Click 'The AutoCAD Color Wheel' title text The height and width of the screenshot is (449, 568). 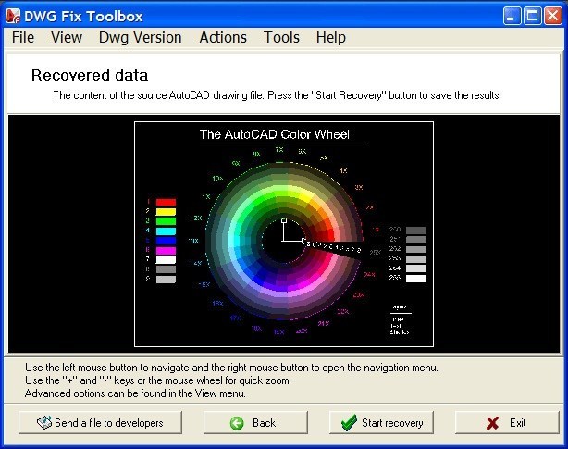click(x=275, y=134)
